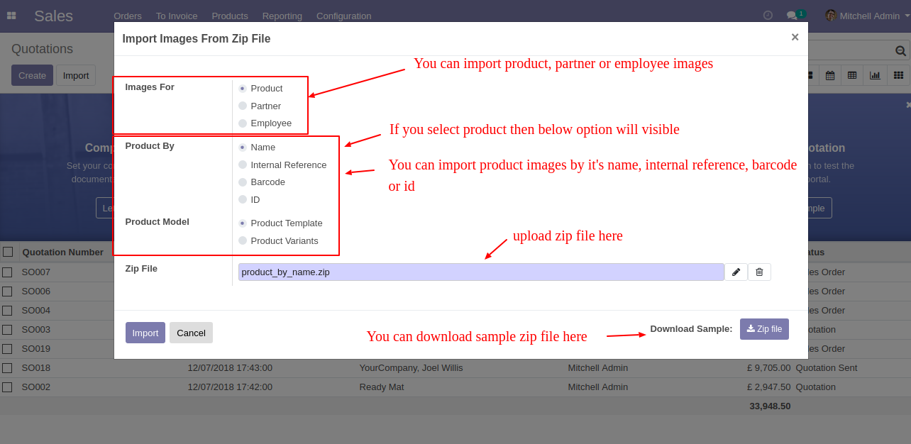911x444 pixels.
Task: Open the clock activities icon in top bar
Action: [768, 15]
